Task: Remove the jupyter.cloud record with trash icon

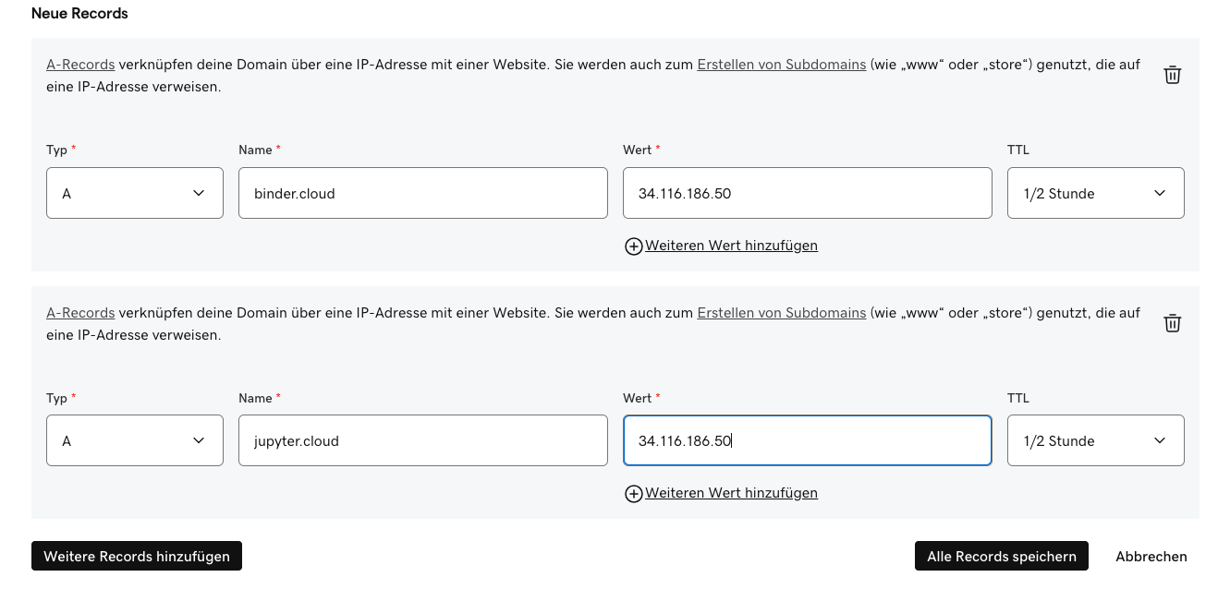Action: click(1172, 323)
